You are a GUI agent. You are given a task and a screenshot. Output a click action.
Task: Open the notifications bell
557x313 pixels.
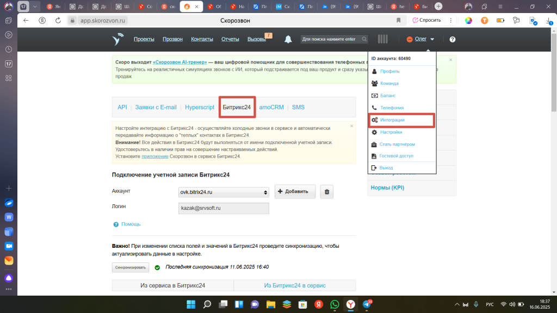click(x=288, y=39)
